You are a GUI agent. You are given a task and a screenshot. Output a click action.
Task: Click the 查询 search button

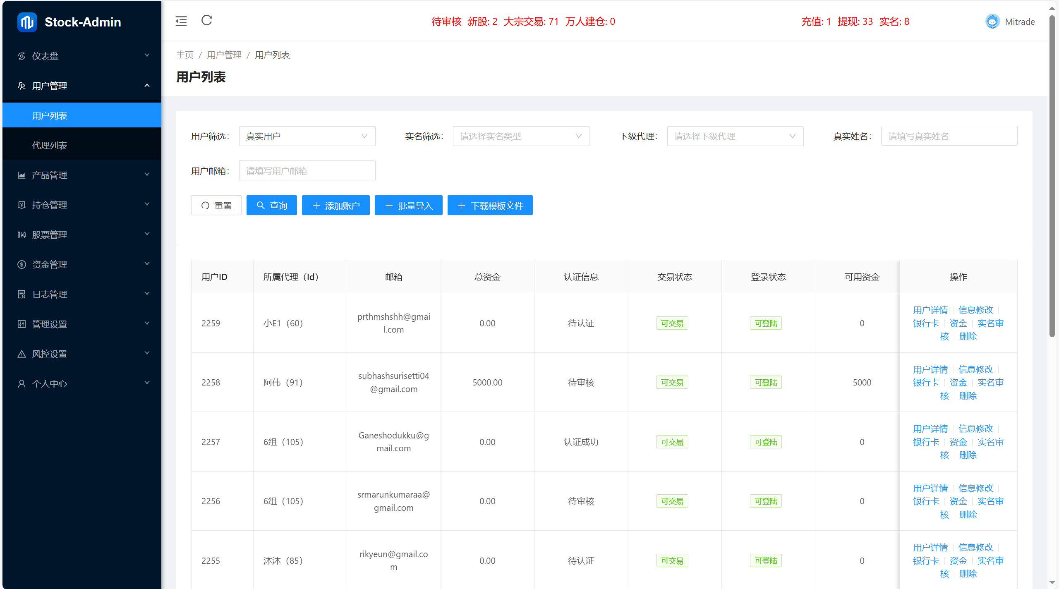pyautogui.click(x=272, y=205)
